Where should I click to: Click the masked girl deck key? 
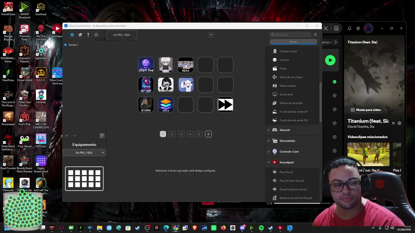coord(166,85)
